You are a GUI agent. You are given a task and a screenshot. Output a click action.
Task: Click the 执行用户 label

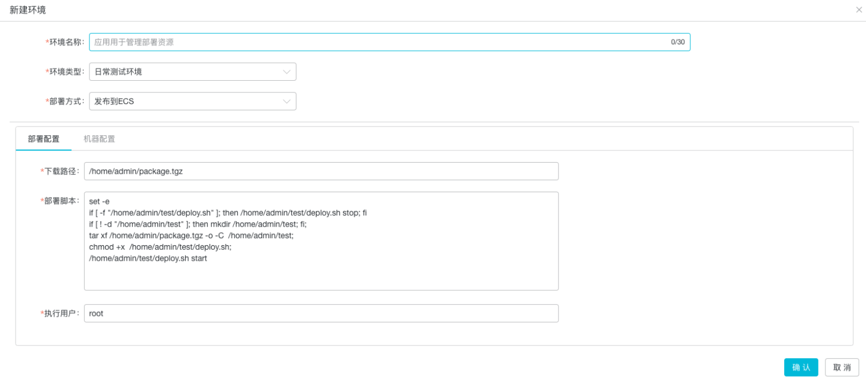coord(60,313)
